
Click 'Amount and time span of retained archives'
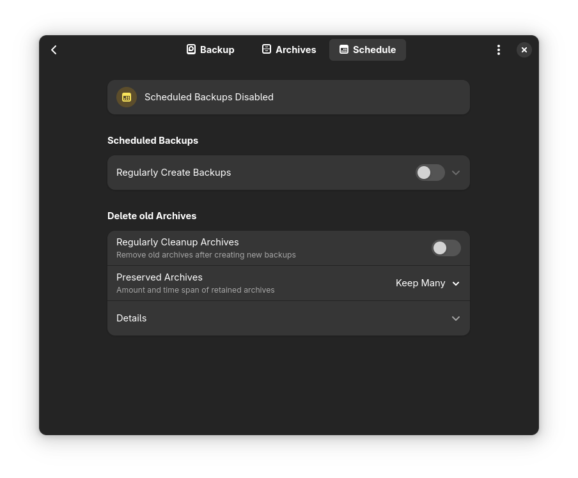[x=196, y=290]
